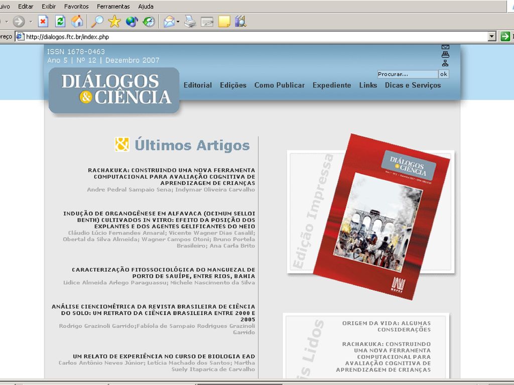
Task: Open the Favoritos menu
Action: 76,7
